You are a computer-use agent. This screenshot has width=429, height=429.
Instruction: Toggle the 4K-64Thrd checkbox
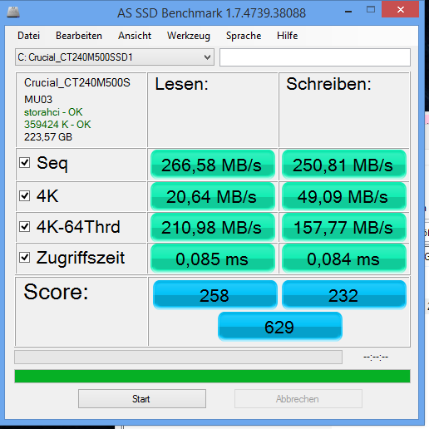pyautogui.click(x=25, y=227)
